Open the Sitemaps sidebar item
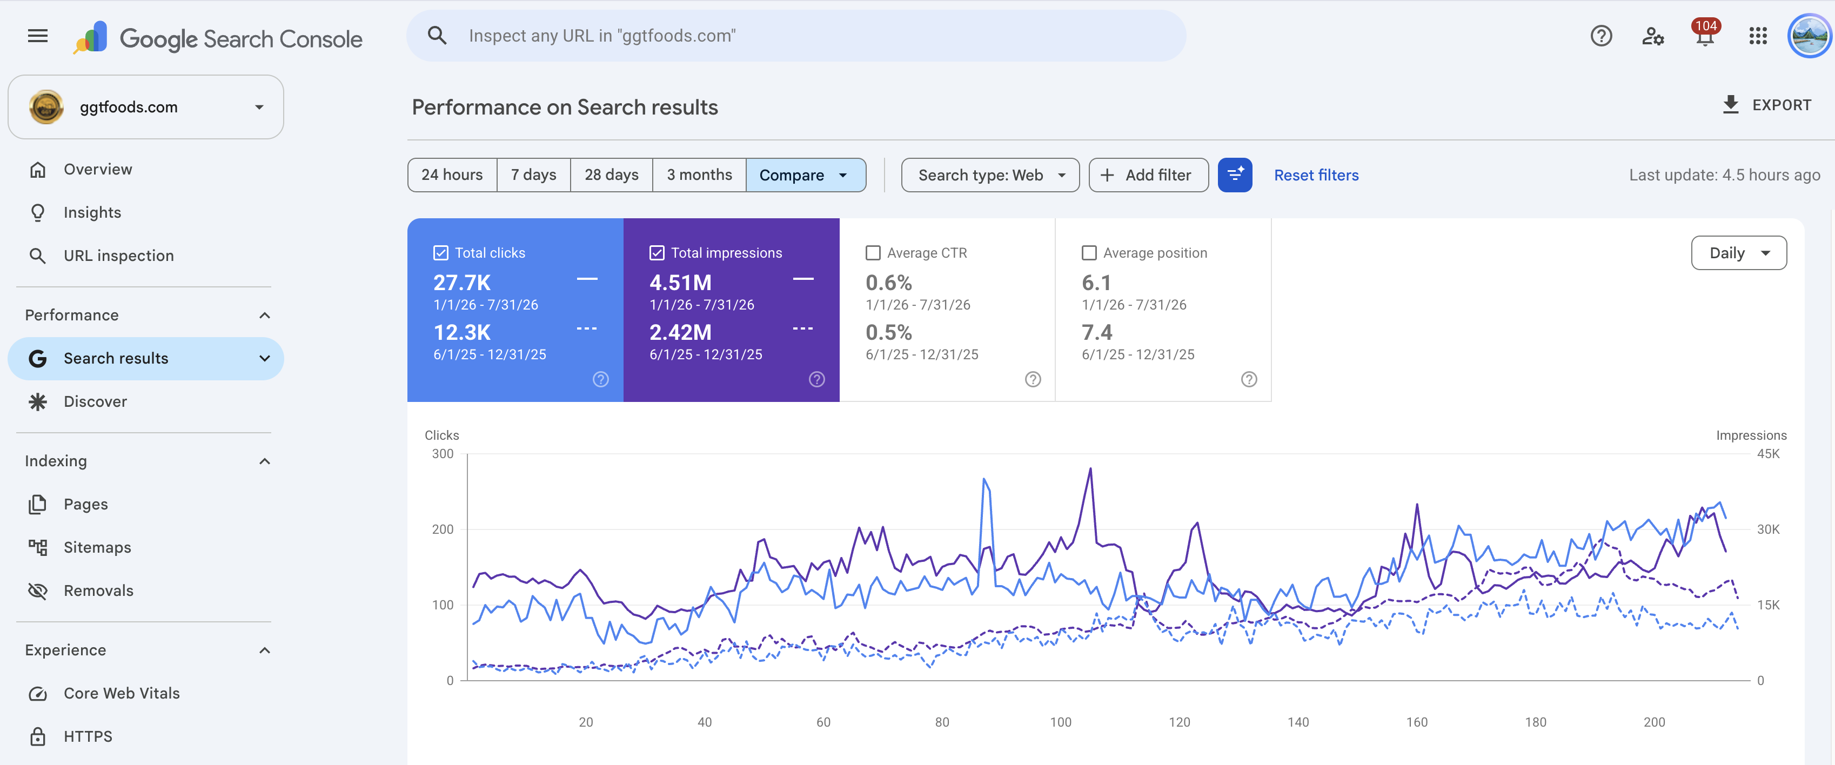1835x765 pixels. tap(145, 548)
